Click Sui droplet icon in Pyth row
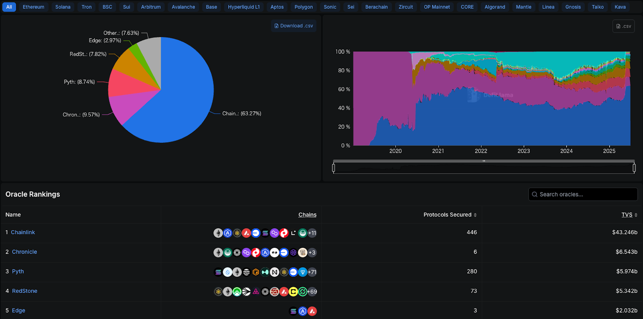 coord(227,272)
